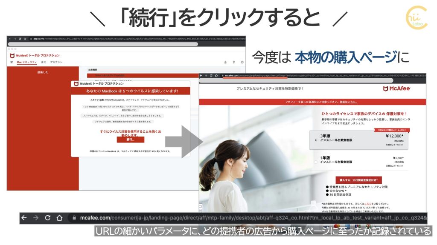Image resolution: width=437 pixels, height=245 pixels.
Task: Click forward arrow in enlarged bottom address bar
Action: [x=36, y=218]
